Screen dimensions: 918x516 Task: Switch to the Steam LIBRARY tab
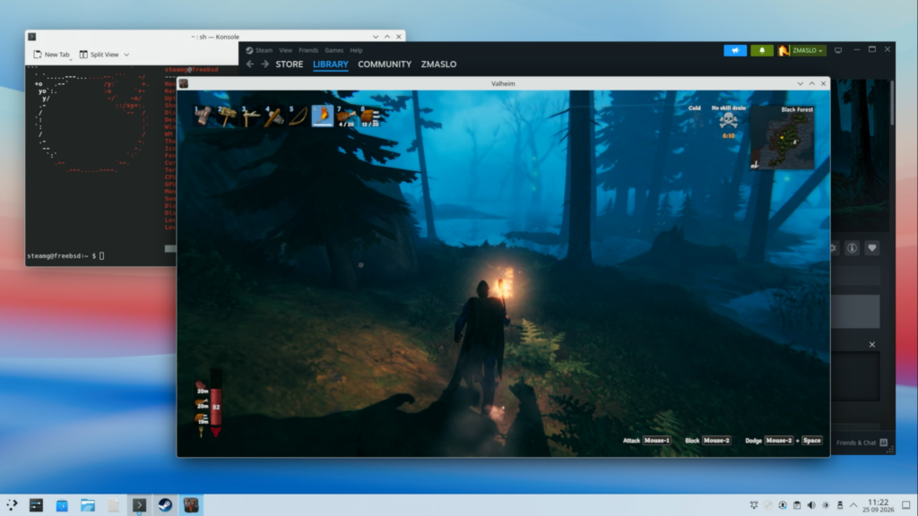[x=330, y=64]
